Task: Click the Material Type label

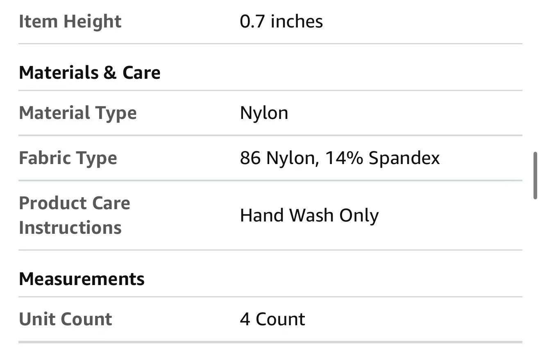Action: point(78,113)
